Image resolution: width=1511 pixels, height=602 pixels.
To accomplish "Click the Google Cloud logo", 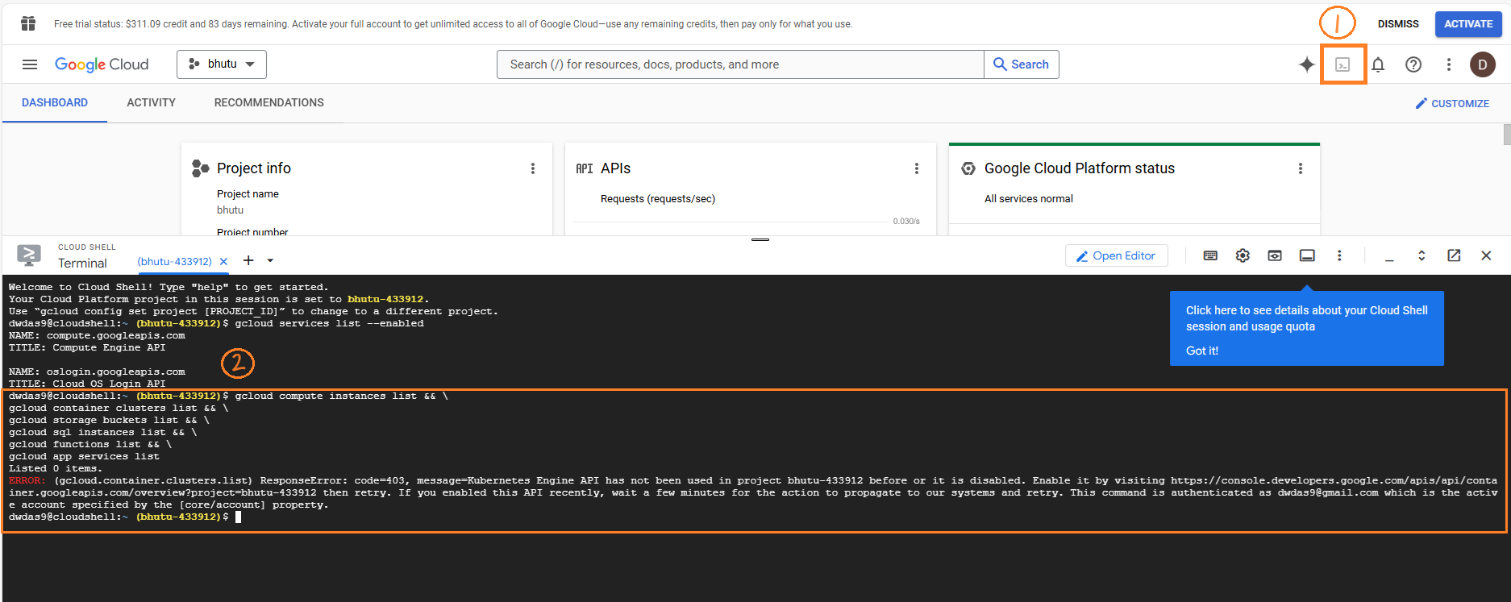I will [x=102, y=64].
